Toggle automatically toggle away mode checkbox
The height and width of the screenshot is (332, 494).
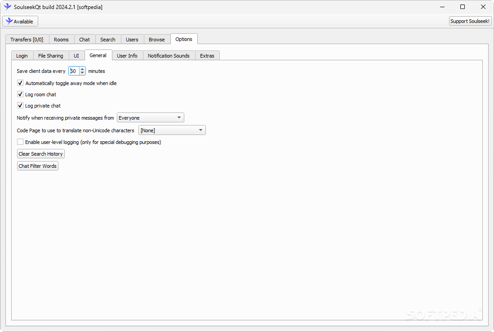pos(20,83)
